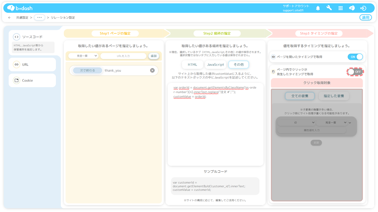Click inside the JavaScript code text box

point(216,124)
